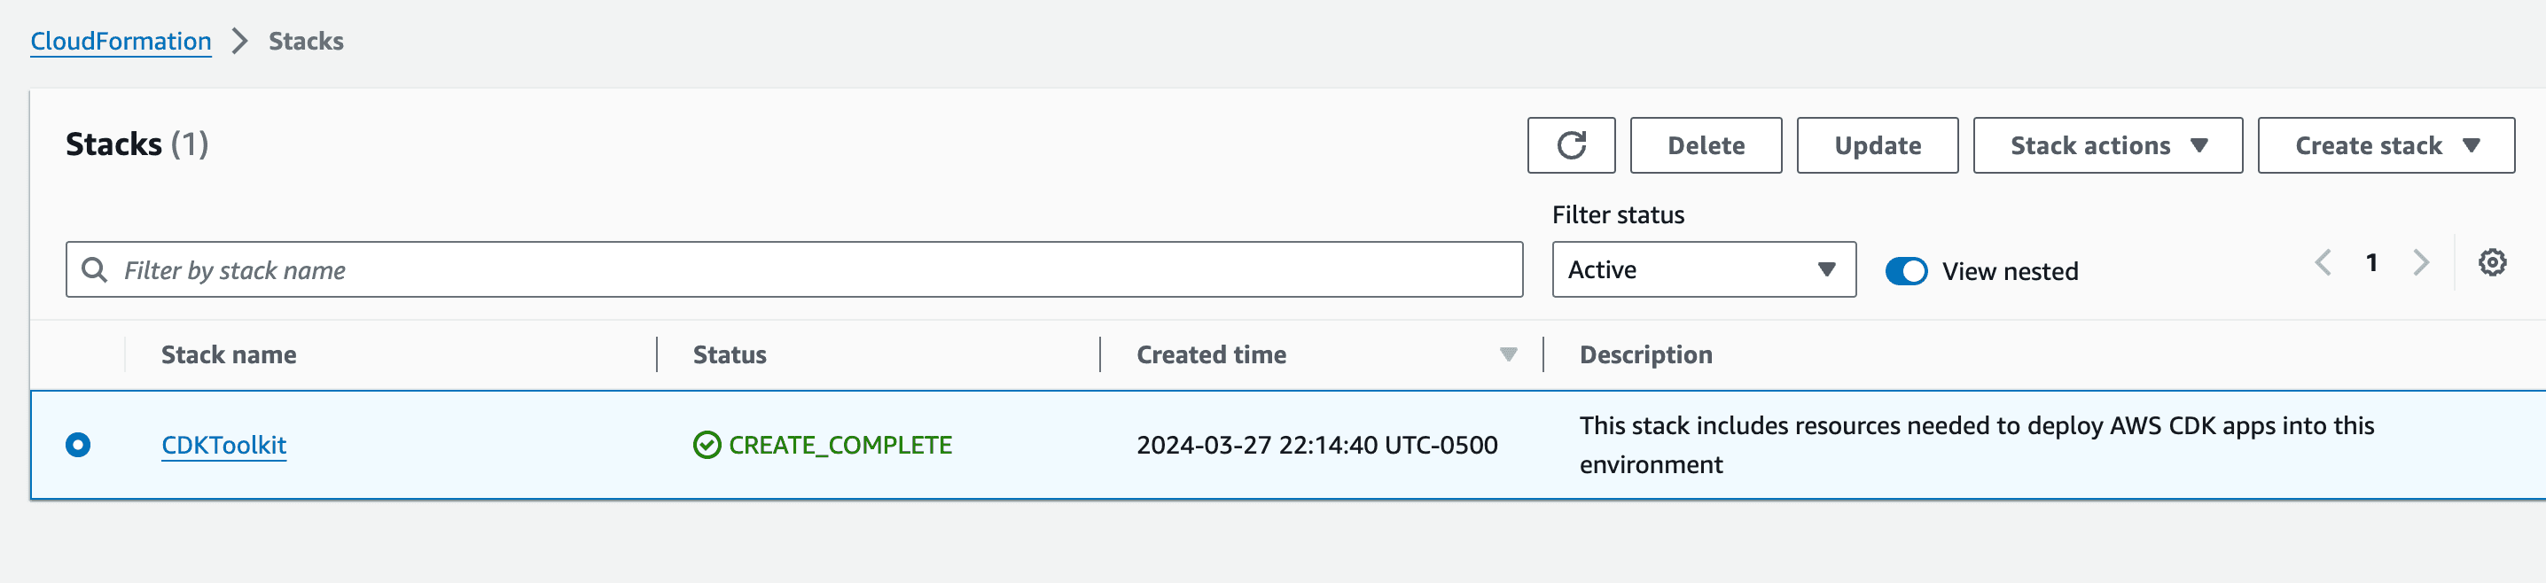Open the Filter status Active dropdown

pyautogui.click(x=1703, y=269)
